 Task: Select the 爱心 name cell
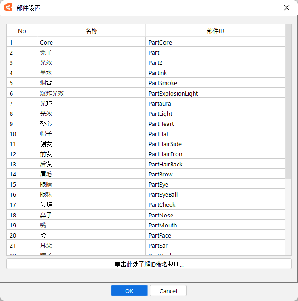92,124
